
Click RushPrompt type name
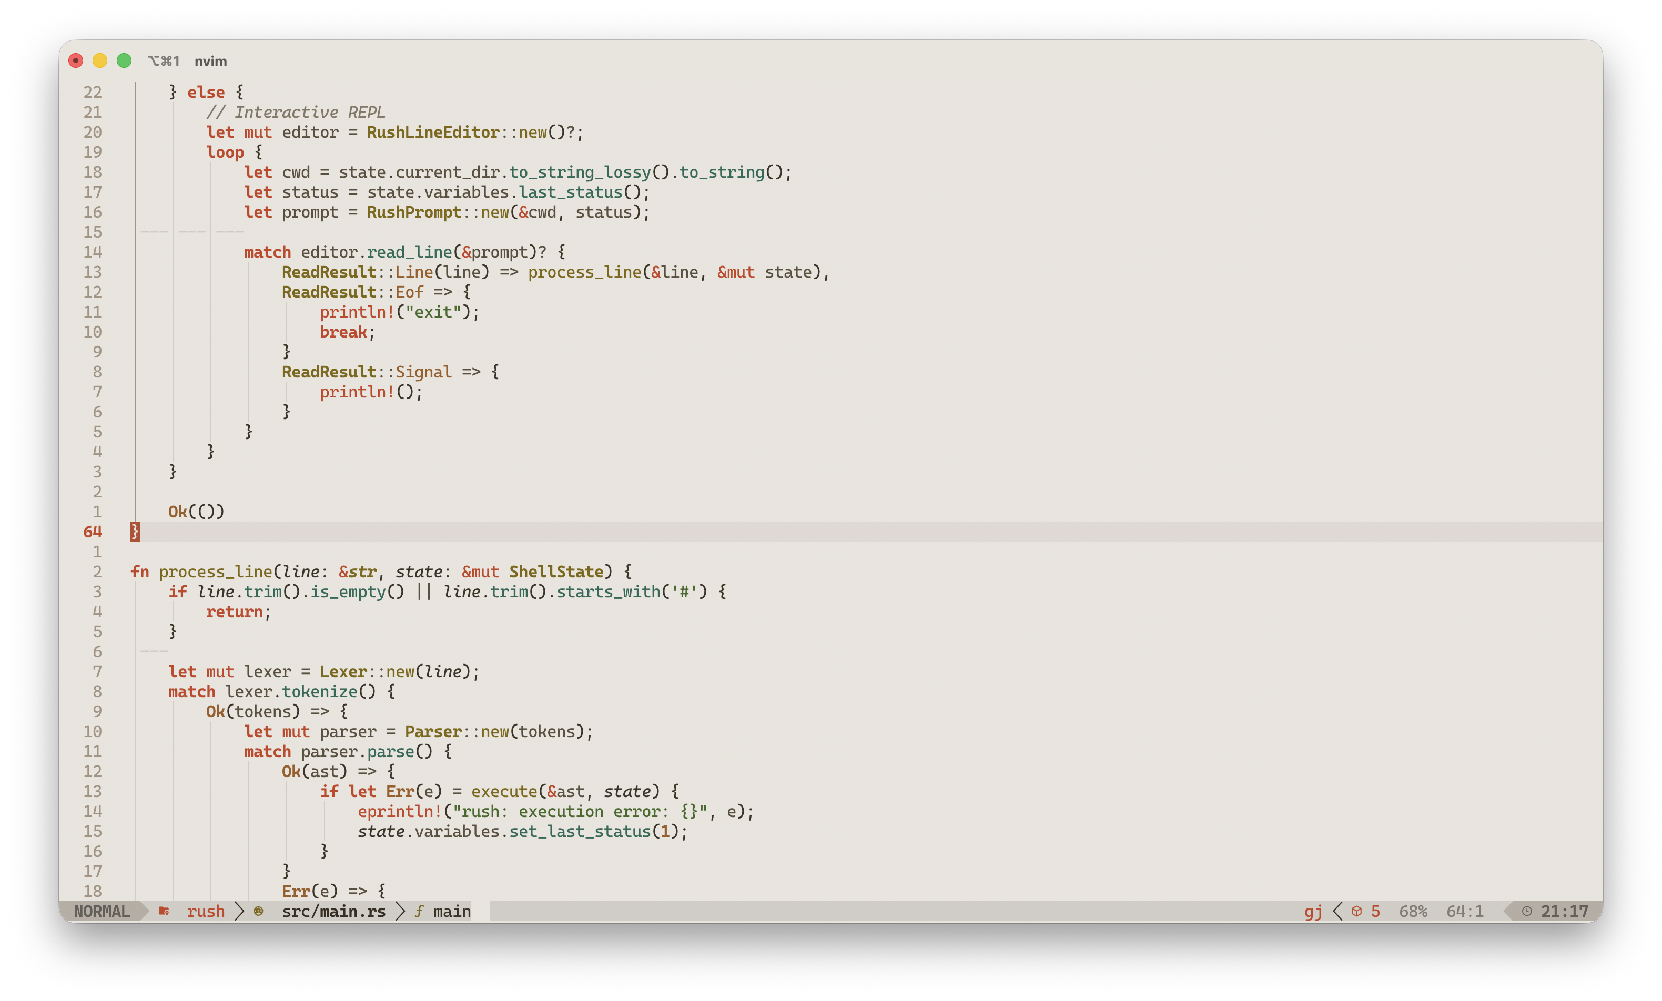click(414, 212)
